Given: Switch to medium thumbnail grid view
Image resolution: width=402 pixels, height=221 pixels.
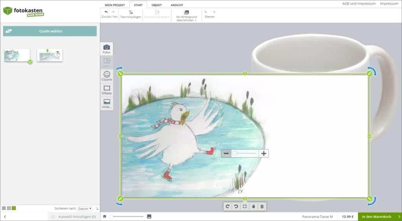Looking at the screenshot, I should click(x=9, y=208).
